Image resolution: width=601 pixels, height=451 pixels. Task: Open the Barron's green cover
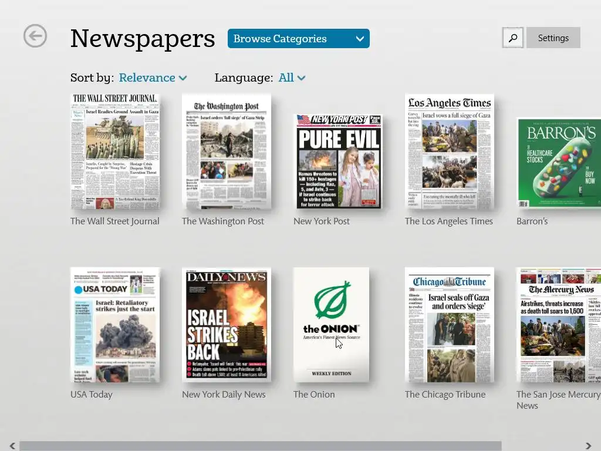[559, 163]
